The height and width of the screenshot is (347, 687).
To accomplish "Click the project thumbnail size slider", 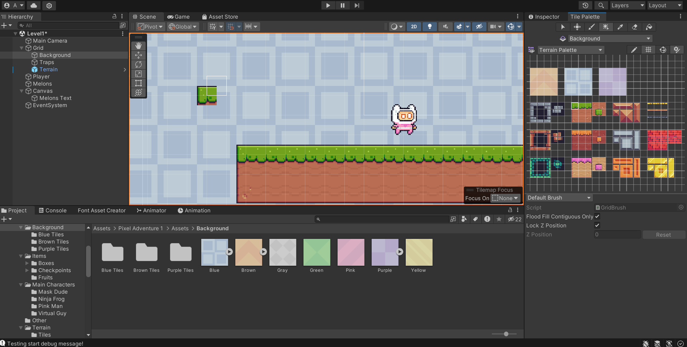I will pos(506,334).
